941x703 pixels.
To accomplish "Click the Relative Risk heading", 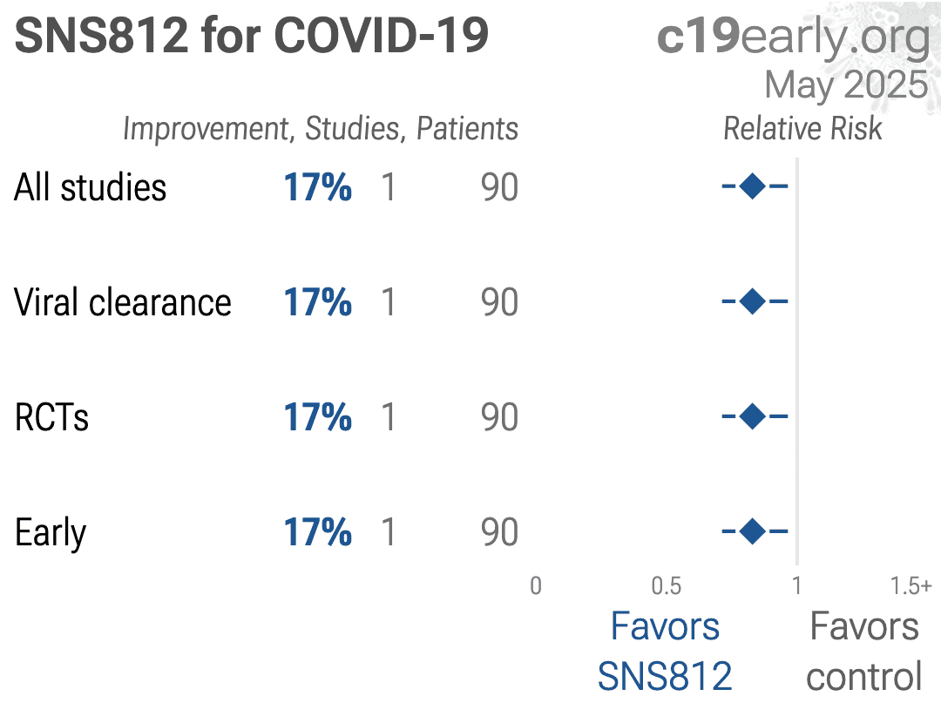I will pyautogui.click(x=803, y=128).
